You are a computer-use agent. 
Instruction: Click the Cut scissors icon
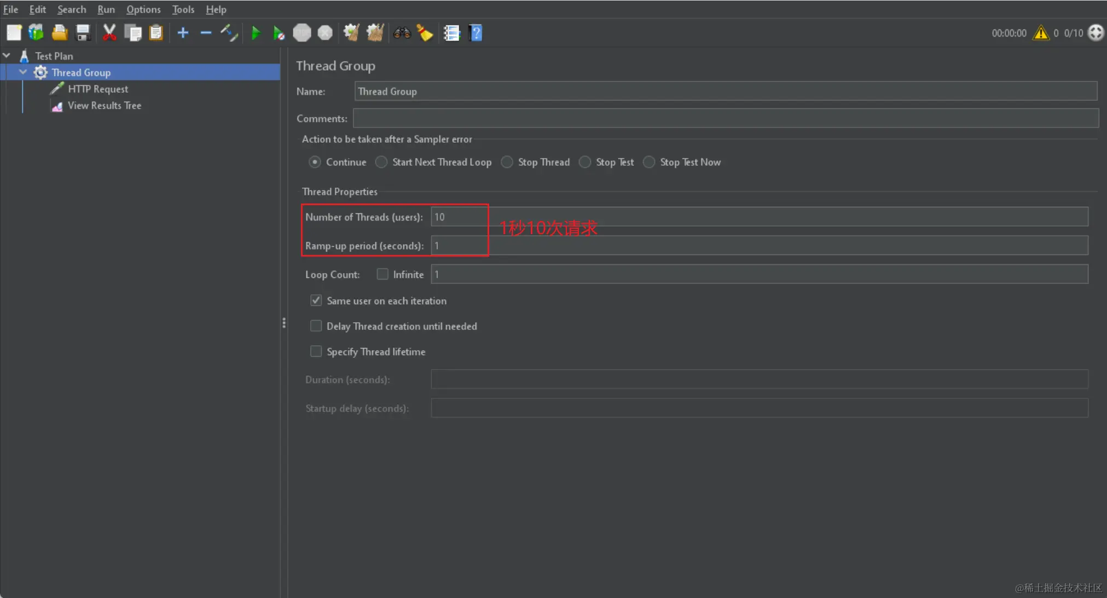click(109, 33)
